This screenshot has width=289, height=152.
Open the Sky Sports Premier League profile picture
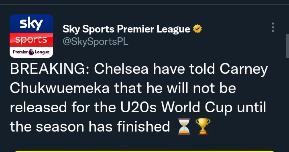click(x=31, y=36)
